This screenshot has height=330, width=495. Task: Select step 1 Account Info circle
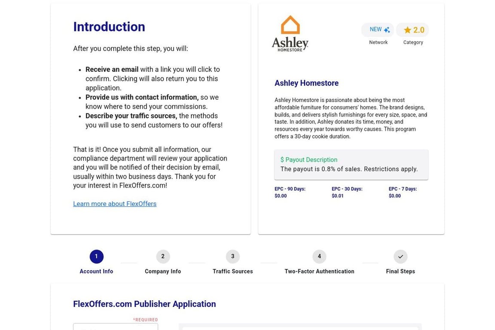click(96, 257)
